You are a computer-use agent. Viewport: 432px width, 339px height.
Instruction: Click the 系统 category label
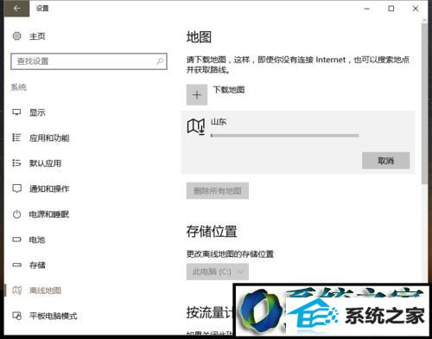click(19, 87)
